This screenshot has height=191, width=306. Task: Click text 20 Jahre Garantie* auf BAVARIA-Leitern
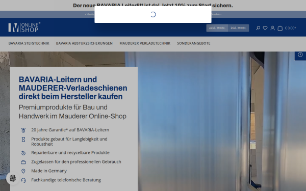(x=70, y=130)
